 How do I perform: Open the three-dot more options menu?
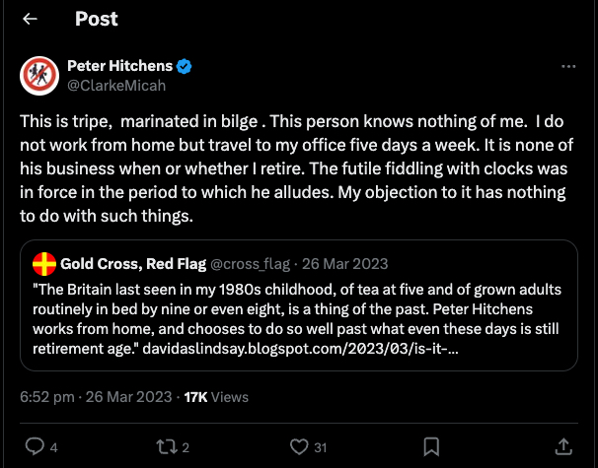567,67
